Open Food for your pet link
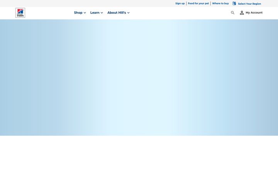This screenshot has height=174, width=278. tap(198, 3)
